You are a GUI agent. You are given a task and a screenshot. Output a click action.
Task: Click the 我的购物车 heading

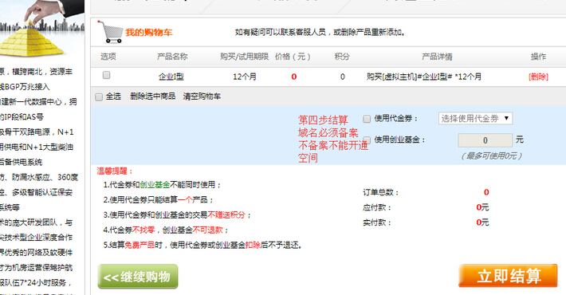[149, 33]
